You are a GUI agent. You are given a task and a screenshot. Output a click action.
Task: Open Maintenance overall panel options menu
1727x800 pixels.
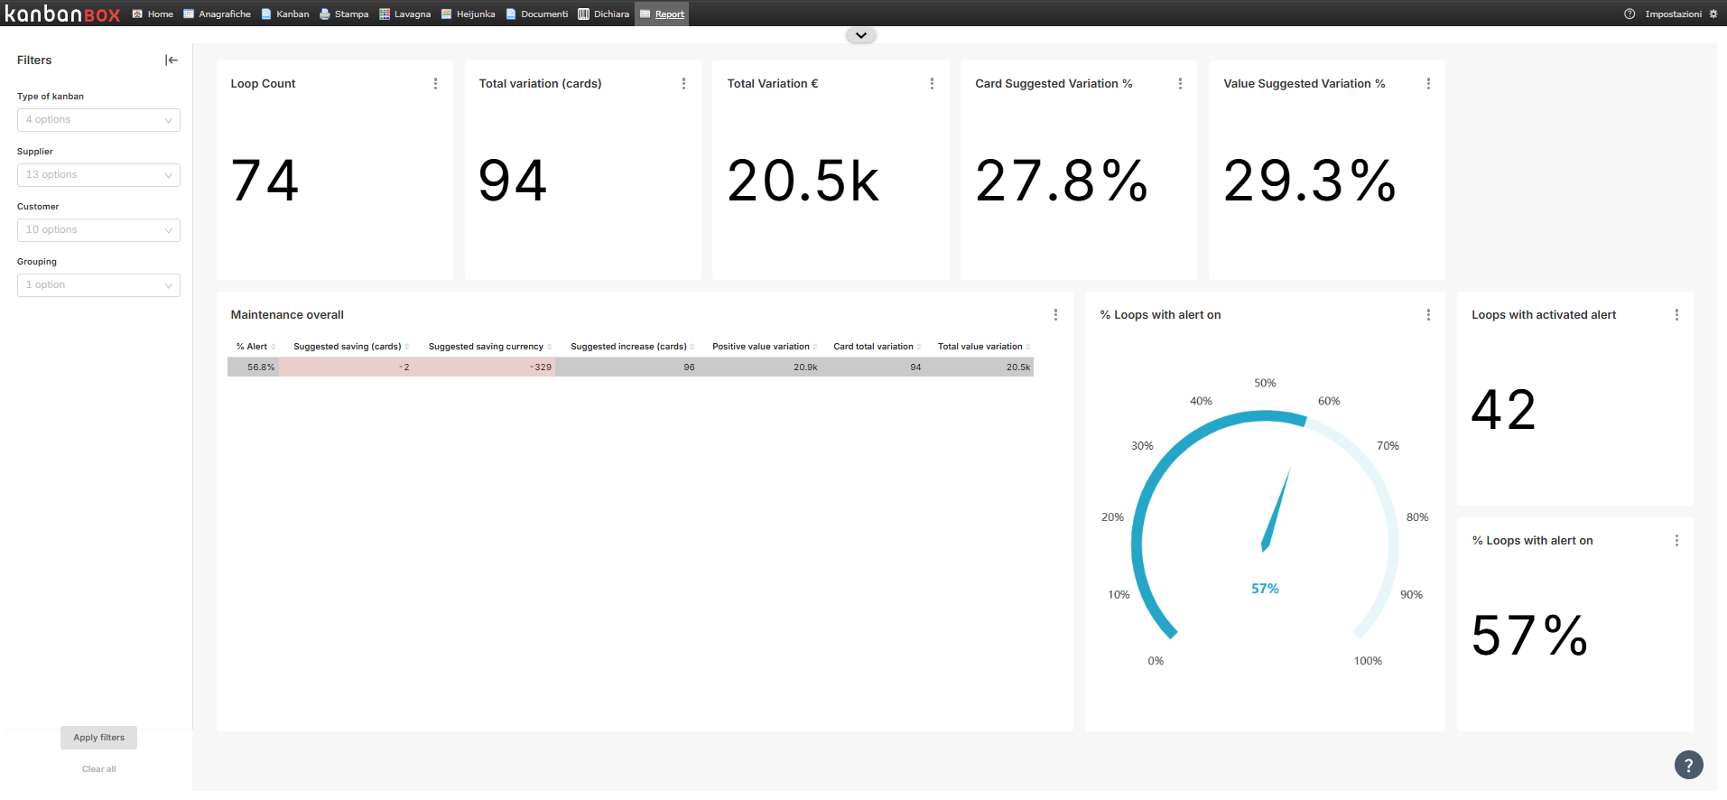coord(1055,315)
